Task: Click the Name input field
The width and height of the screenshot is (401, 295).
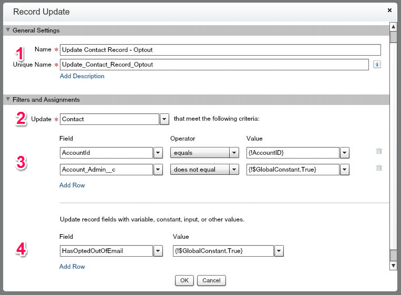Action: pos(220,50)
